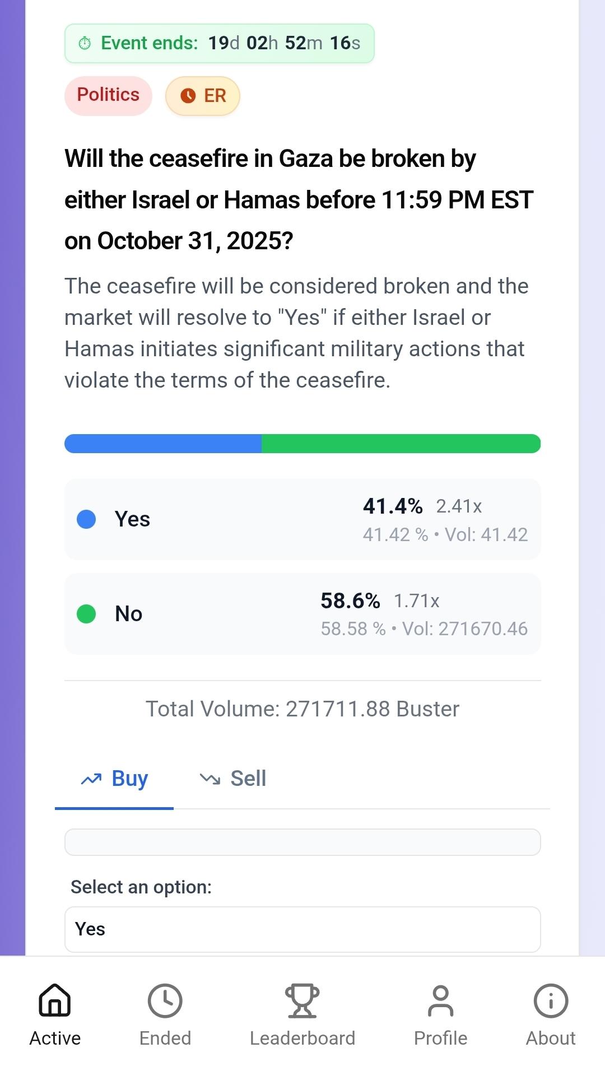Click the Yes outcome row

tap(302, 519)
